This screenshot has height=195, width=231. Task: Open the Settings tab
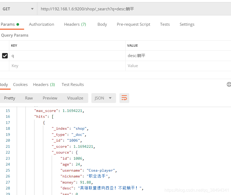point(187,24)
